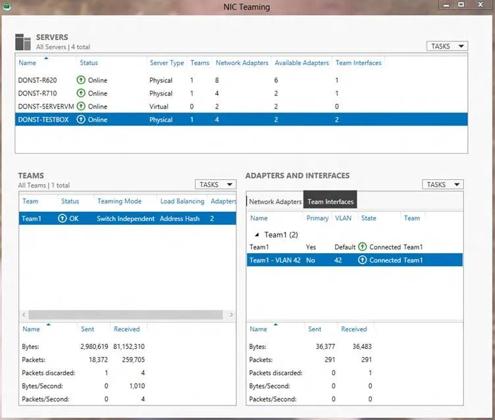The image size is (495, 420).
Task: Click Switch Independent teaming mode cell
Action: click(126, 218)
